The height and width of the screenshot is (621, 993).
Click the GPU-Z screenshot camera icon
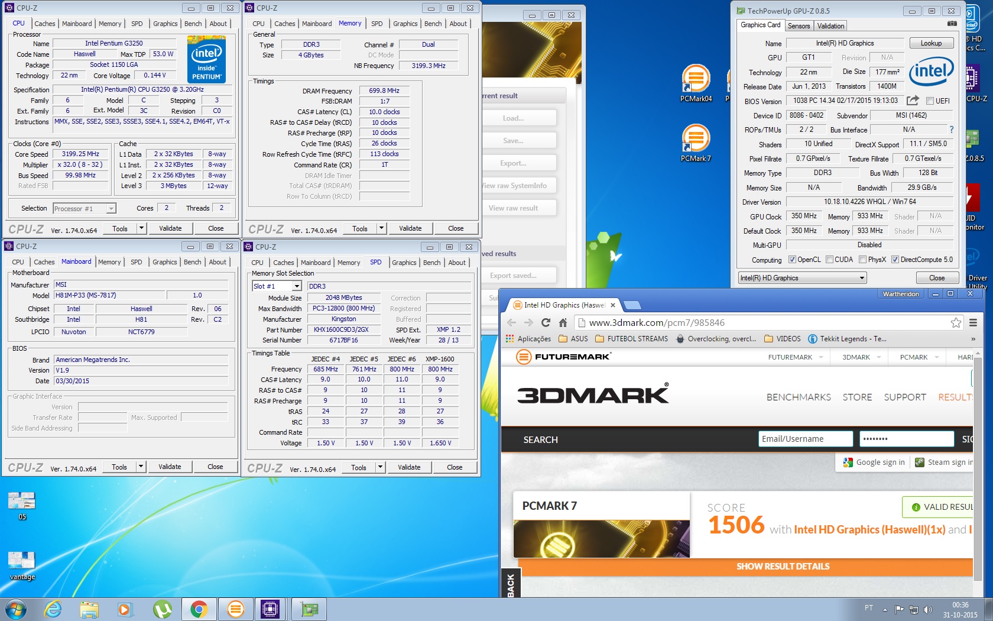(x=952, y=24)
